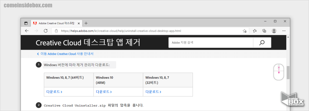
Task: Open the Collections panel
Action: [264, 31]
